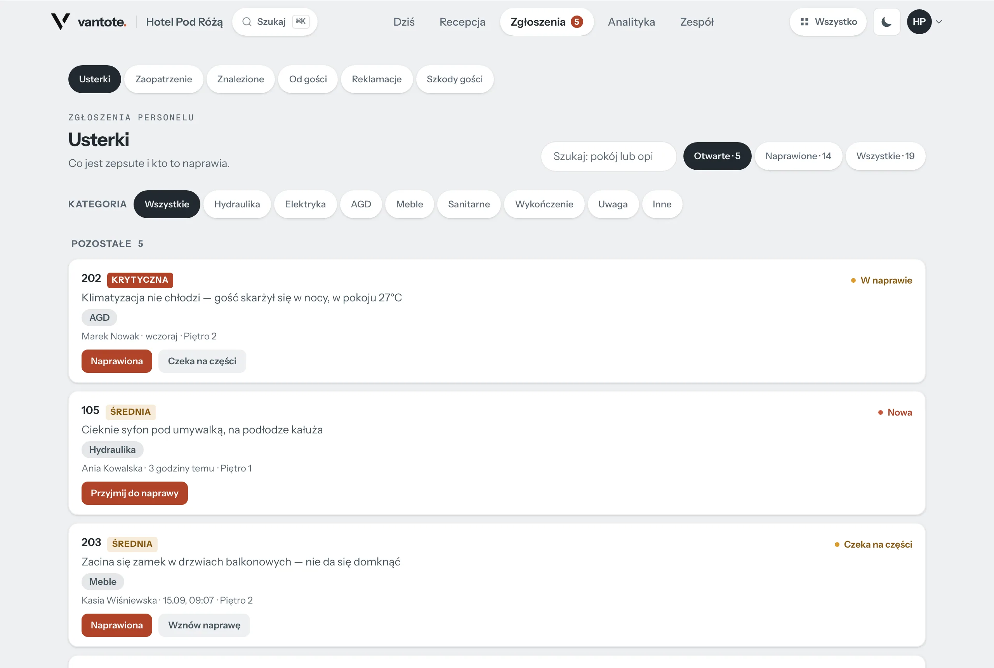Select Wszystkie category filter
The image size is (994, 668).
point(167,205)
